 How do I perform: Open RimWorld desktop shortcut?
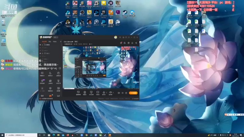click(x=96, y=23)
